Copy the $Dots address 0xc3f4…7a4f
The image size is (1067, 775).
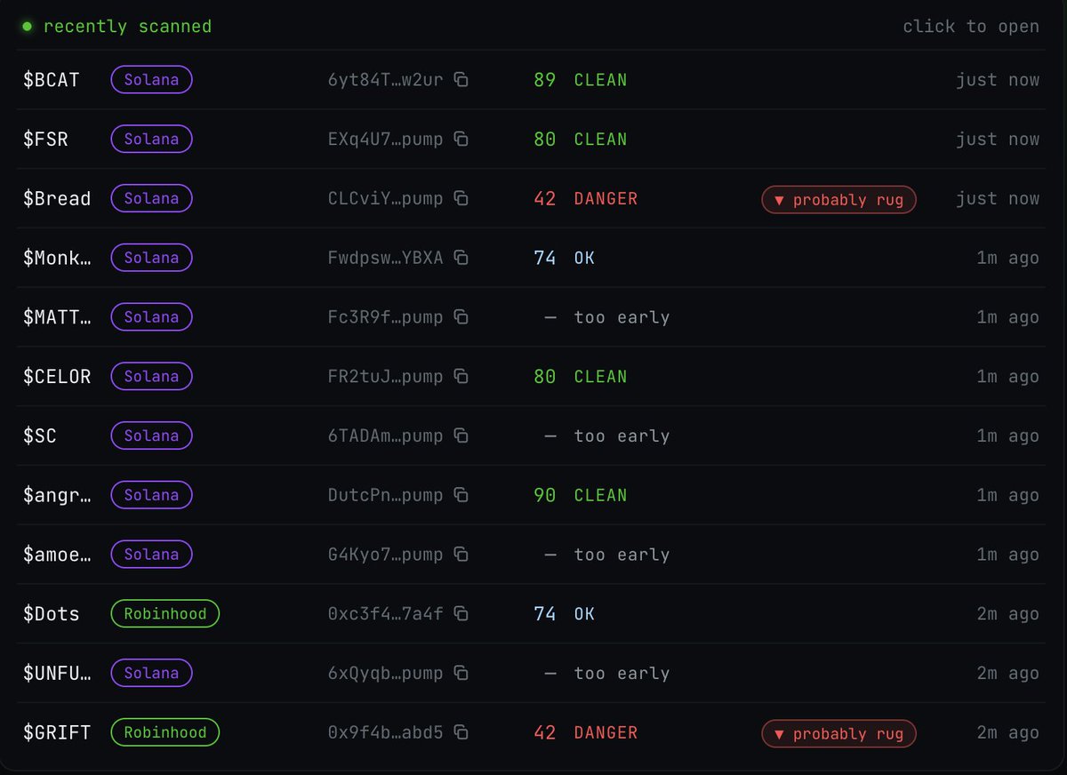tap(461, 613)
